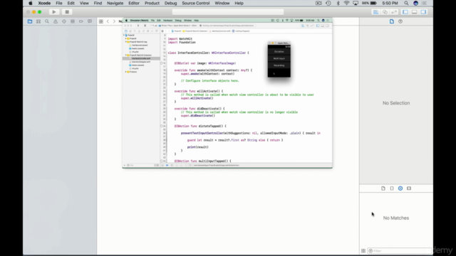Open the AirPlay display menu
The height and width of the screenshot is (256, 456).
(356, 3)
